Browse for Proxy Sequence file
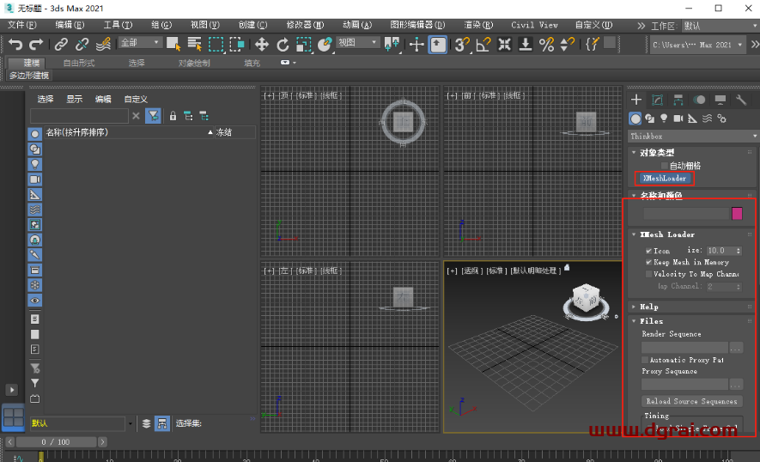This screenshot has height=462, width=760. point(736,385)
